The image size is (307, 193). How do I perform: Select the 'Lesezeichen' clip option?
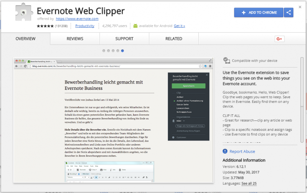click(x=183, y=108)
